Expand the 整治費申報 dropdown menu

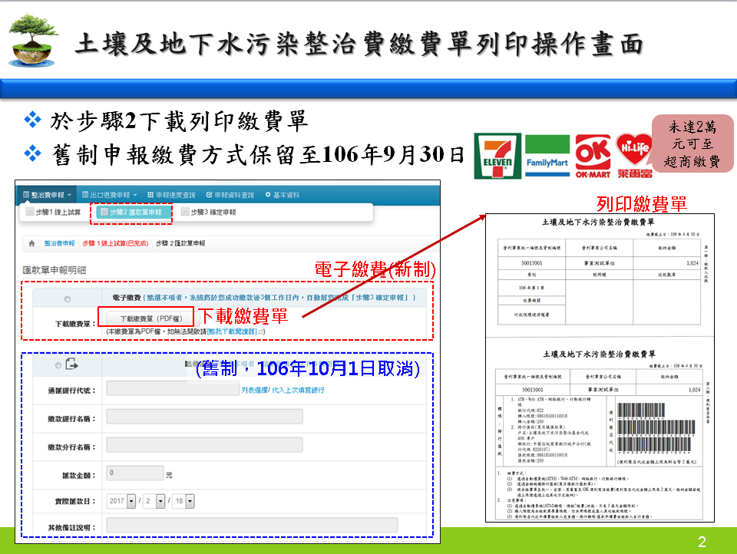(x=48, y=195)
